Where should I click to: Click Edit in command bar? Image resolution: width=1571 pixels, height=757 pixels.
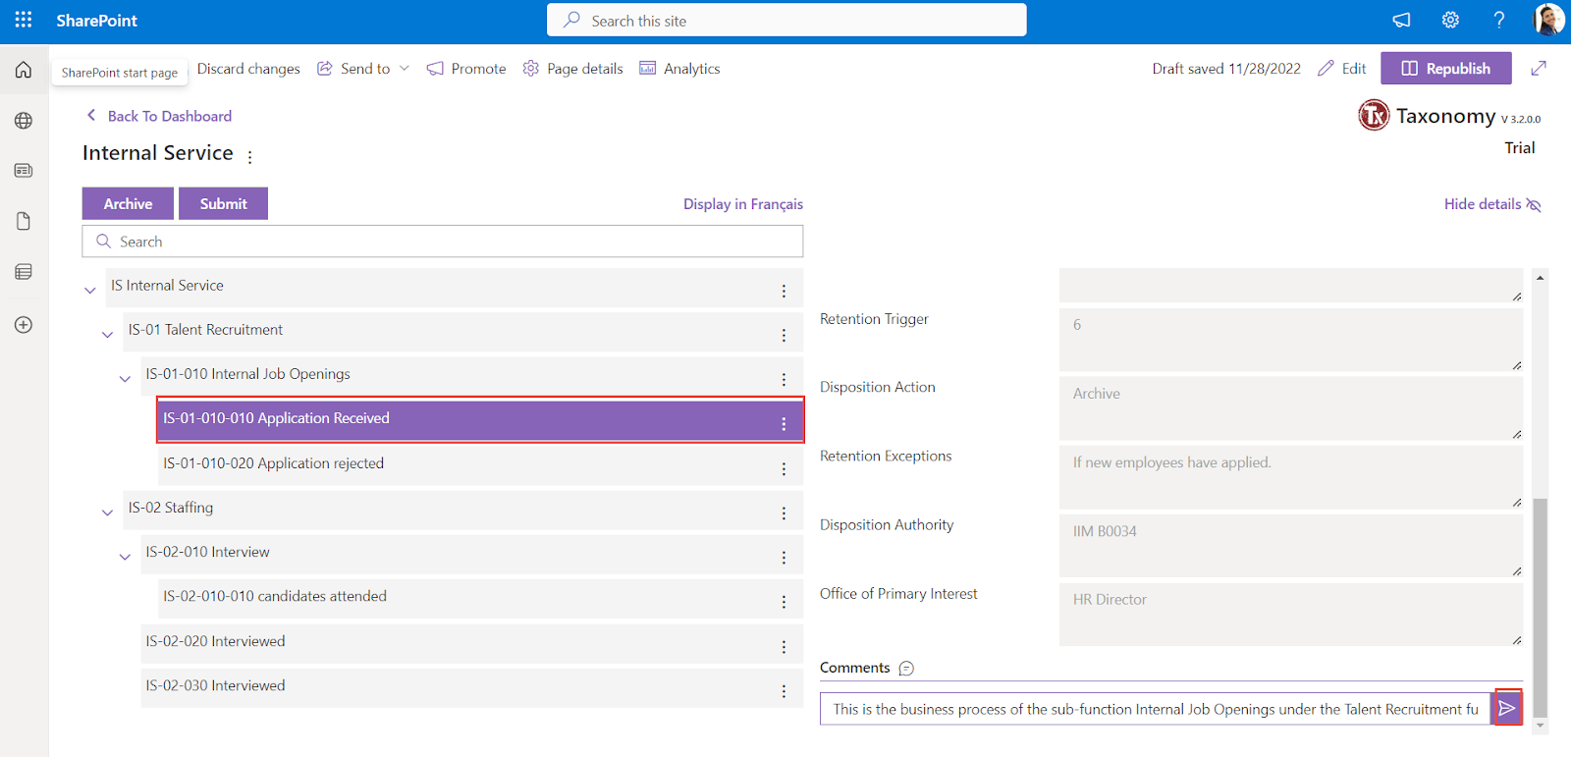click(1342, 68)
